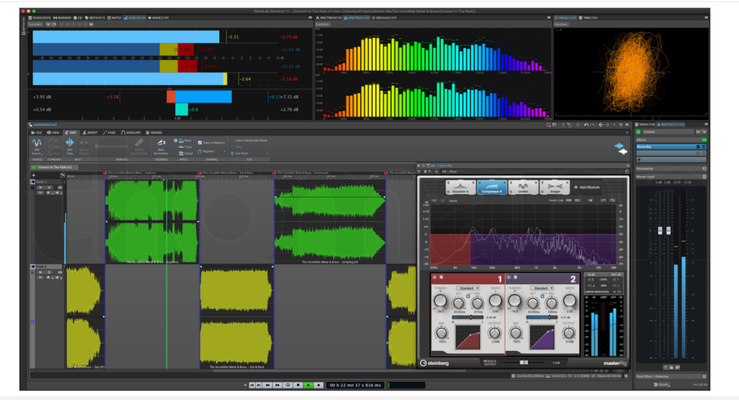Click the marker above Gin & Rock clip

tap(200, 173)
